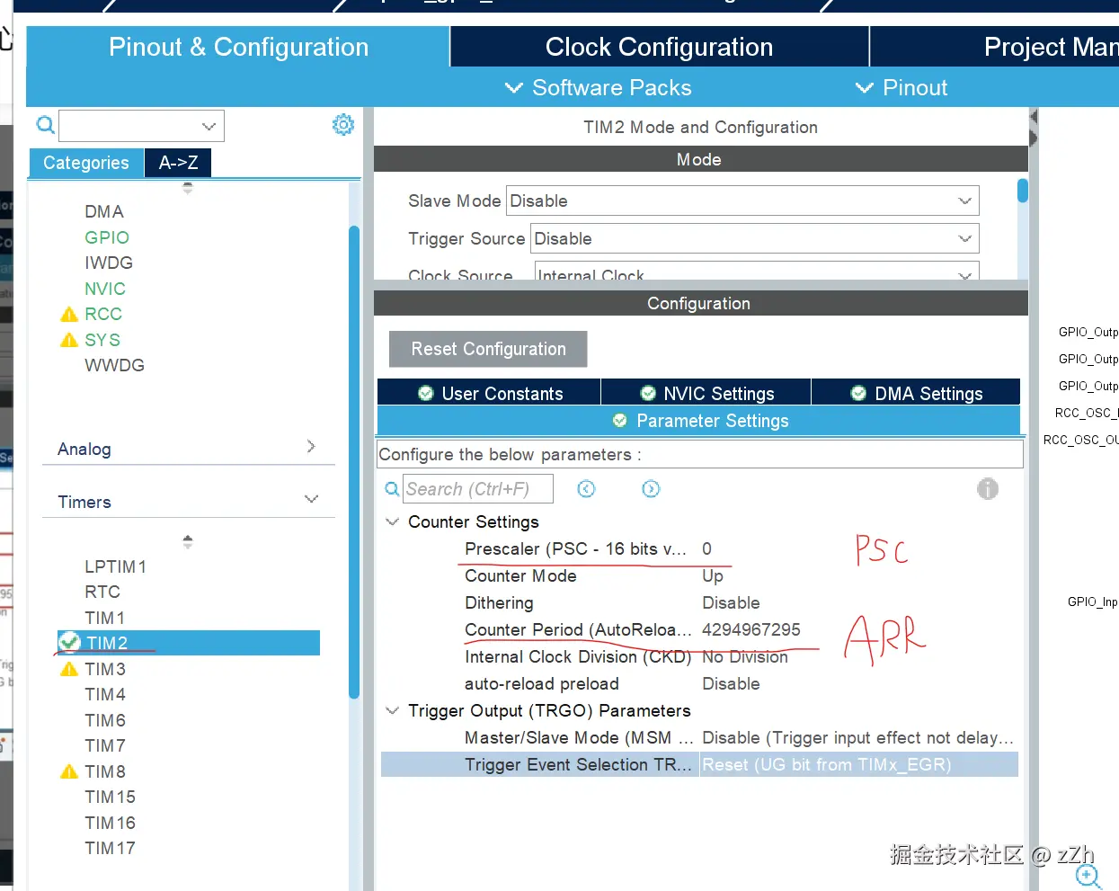Click the next search result arrow icon
The image size is (1119, 891).
coord(651,489)
